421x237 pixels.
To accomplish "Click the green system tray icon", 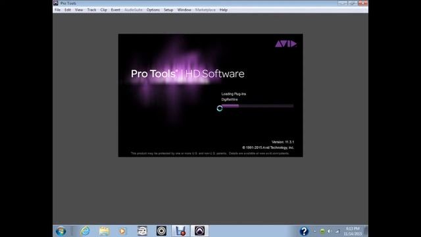I will 322,231.
